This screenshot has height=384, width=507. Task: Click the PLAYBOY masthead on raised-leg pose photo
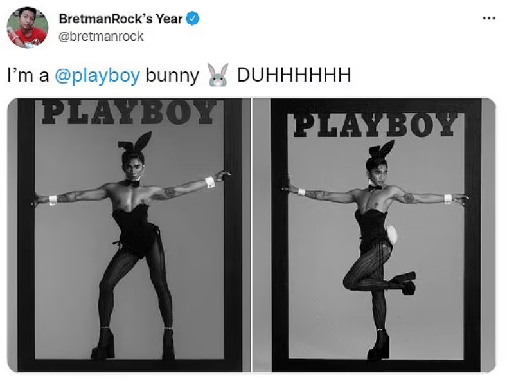375,125
